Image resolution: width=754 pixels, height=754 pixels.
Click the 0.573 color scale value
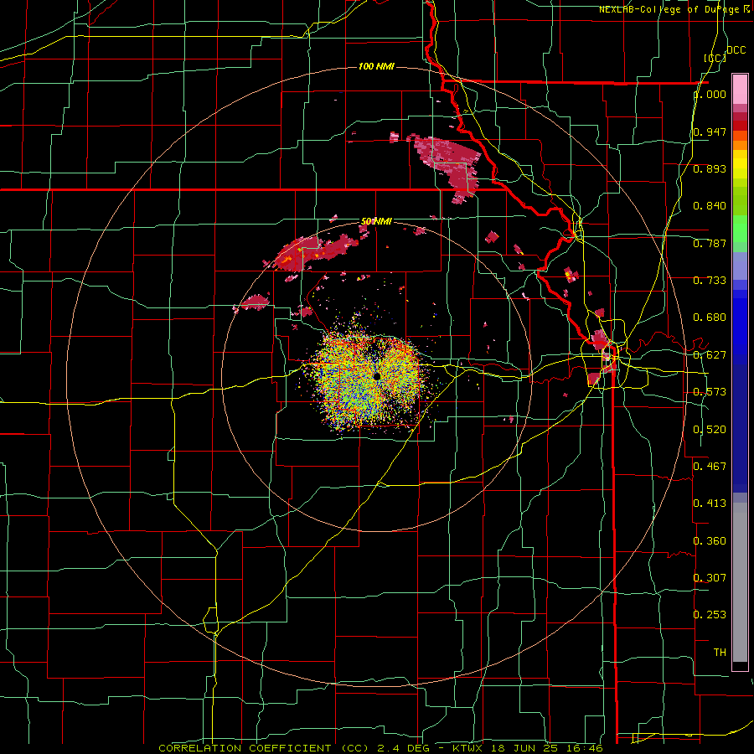point(710,392)
